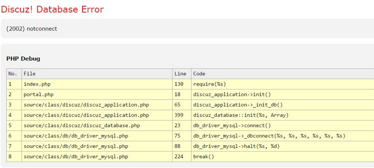
Task: Click the discuz_application->init() code cell
Action: 232,95
